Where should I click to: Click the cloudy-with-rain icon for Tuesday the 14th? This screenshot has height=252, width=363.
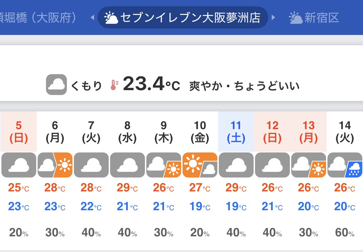[x=345, y=165]
